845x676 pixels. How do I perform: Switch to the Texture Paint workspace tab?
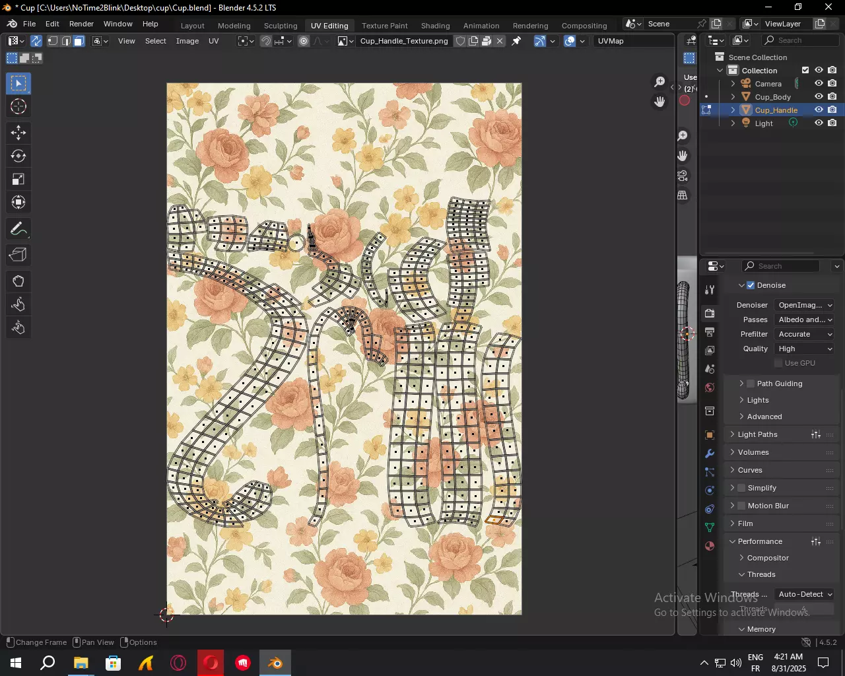click(384, 26)
